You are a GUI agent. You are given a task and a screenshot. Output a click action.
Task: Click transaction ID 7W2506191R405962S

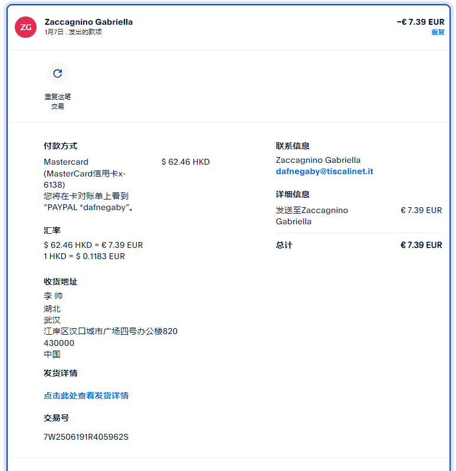[86, 437]
